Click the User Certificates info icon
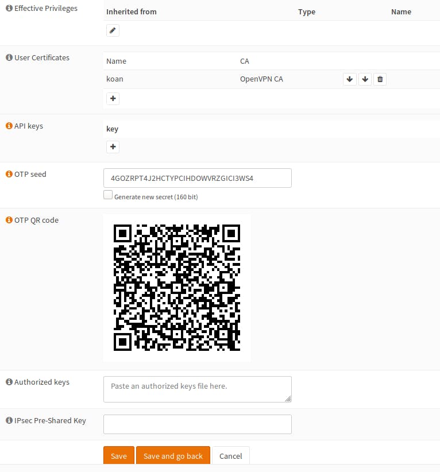This screenshot has height=472, width=440. [x=9, y=57]
